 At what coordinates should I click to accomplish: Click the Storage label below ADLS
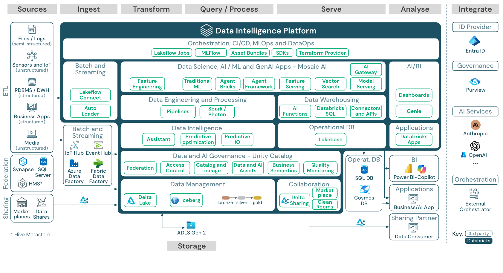191,246
